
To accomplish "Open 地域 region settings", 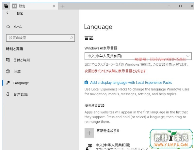I will pyautogui.click(x=17, y=72).
